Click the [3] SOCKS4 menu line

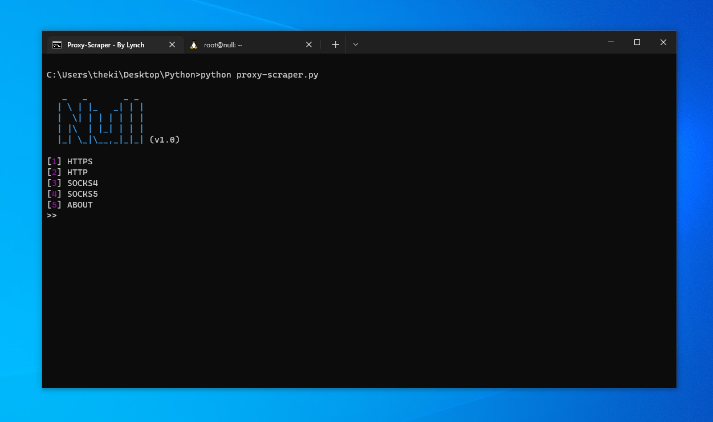click(72, 183)
